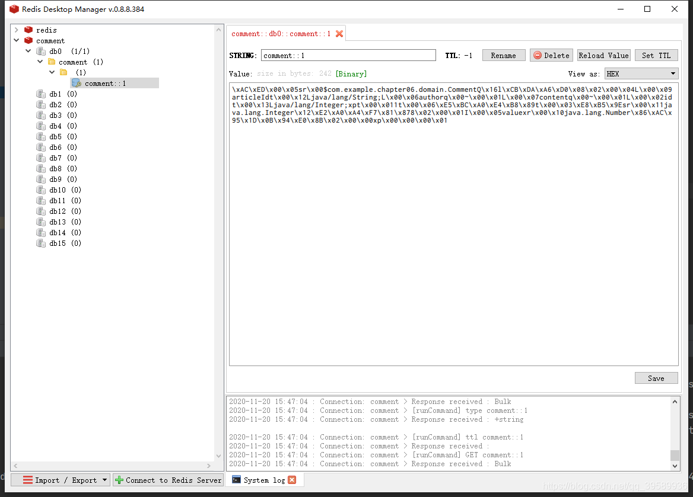The height and width of the screenshot is (497, 693).
Task: Click the system log scroll-up arrow
Action: (x=675, y=402)
